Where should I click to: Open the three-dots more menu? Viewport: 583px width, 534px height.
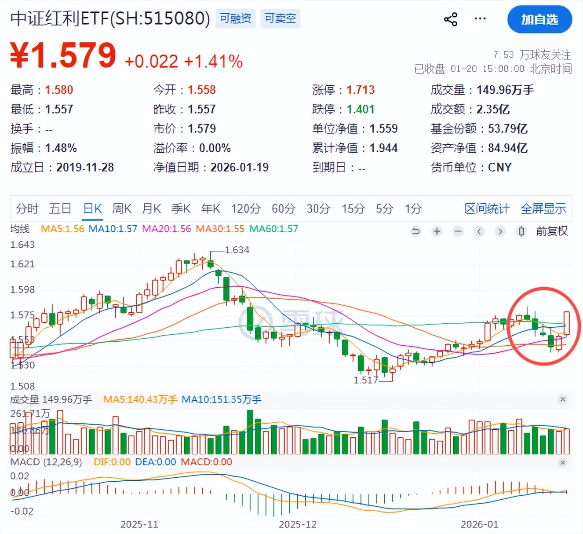pyautogui.click(x=480, y=19)
